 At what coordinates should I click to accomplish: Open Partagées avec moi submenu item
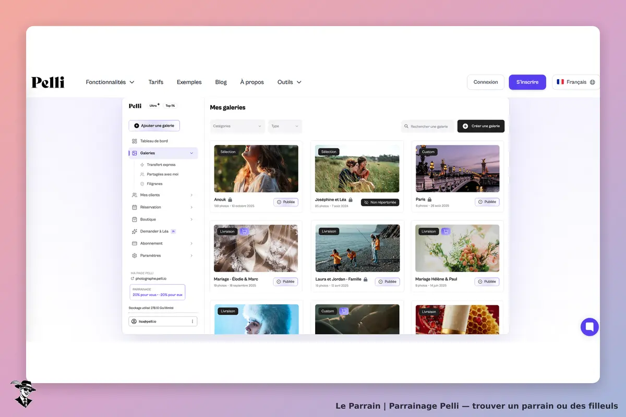pos(162,174)
